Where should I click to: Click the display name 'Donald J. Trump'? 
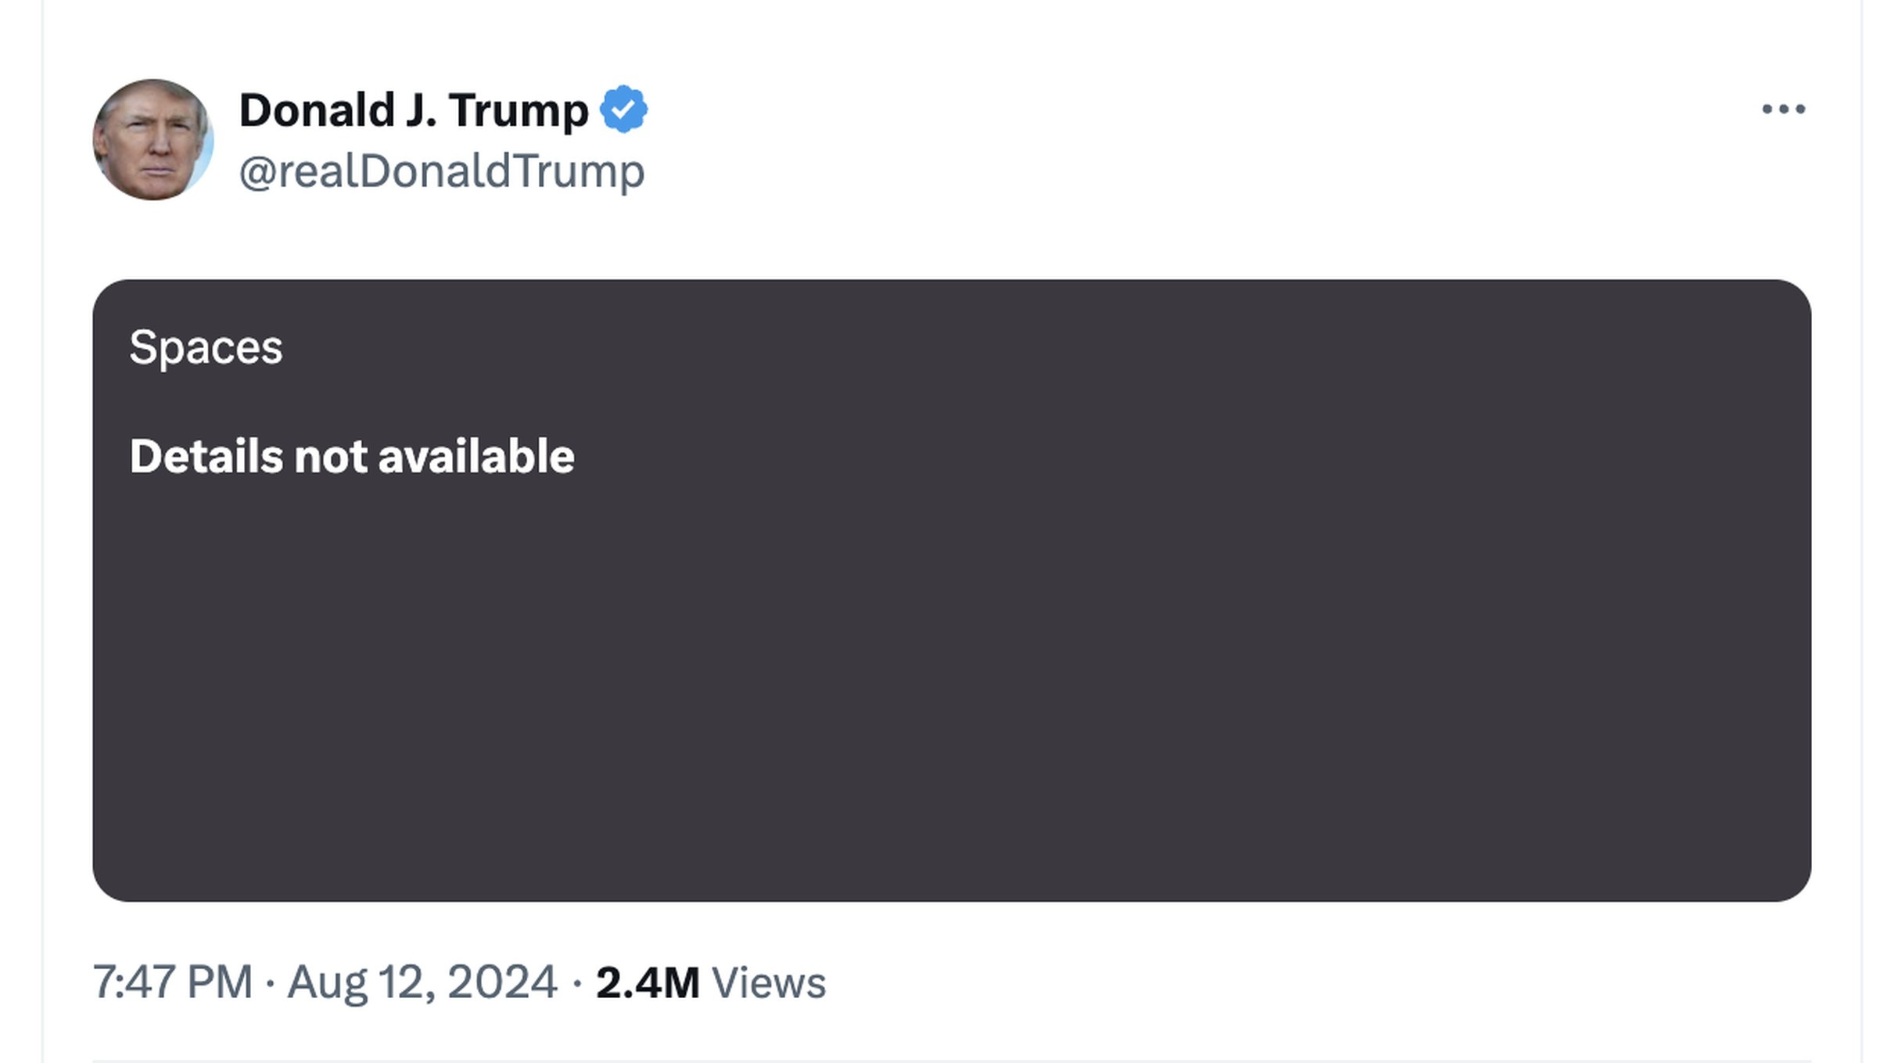click(414, 109)
